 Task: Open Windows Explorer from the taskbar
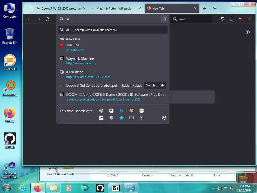coord(53,188)
